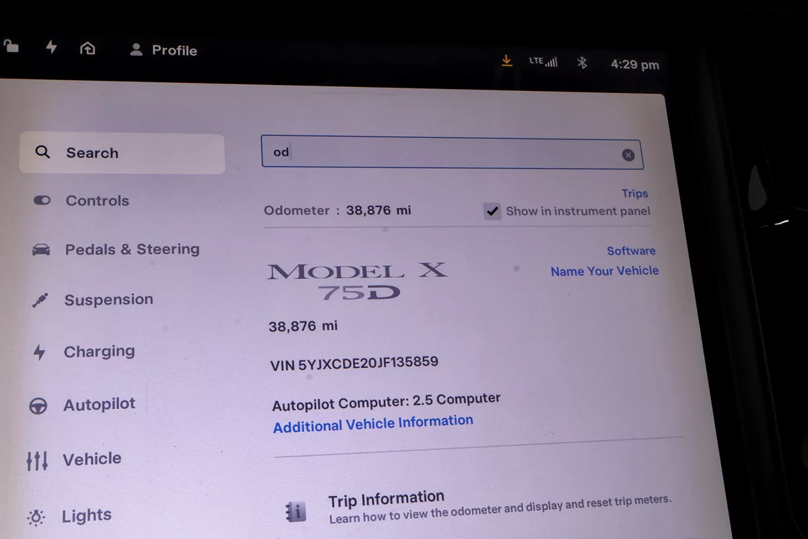Tap the lock icon in status bar
Screen dimensions: 808x539
coord(11,46)
